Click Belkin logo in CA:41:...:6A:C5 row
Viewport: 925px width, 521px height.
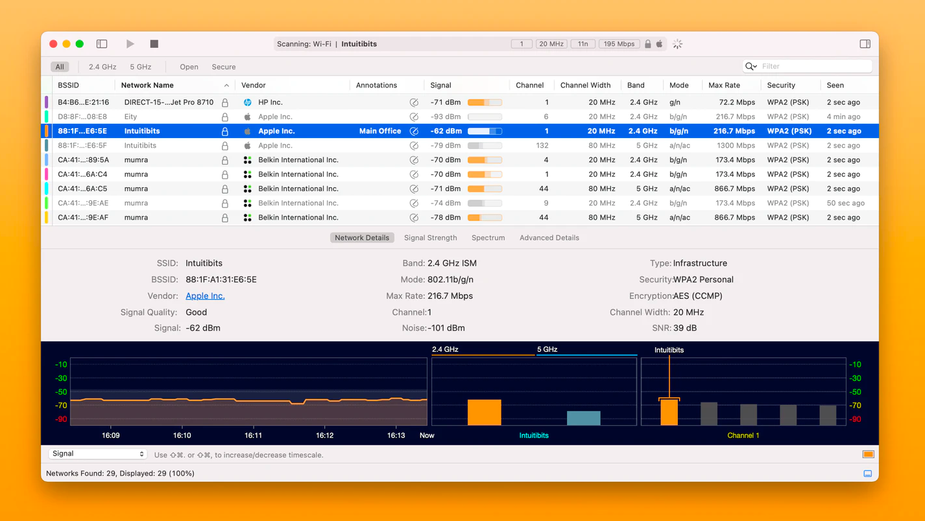[x=247, y=189]
